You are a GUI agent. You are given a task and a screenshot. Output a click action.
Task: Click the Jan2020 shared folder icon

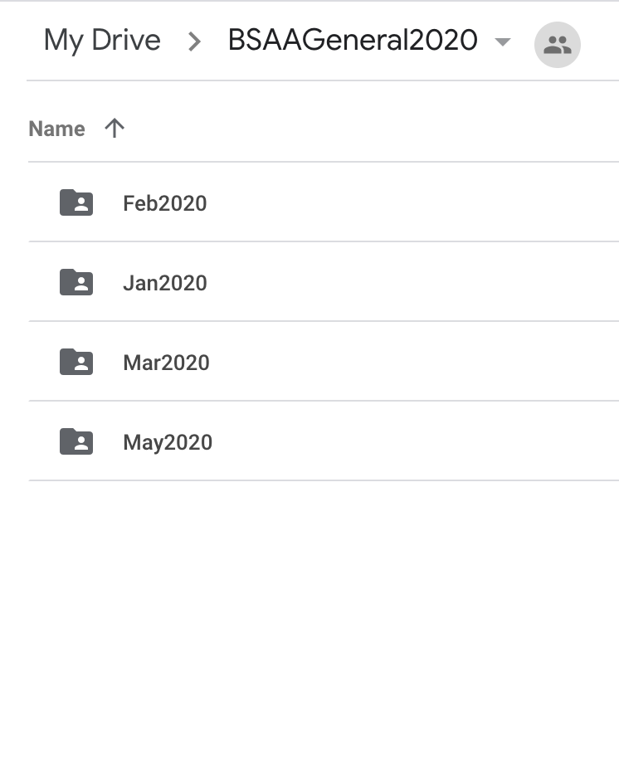pos(76,282)
